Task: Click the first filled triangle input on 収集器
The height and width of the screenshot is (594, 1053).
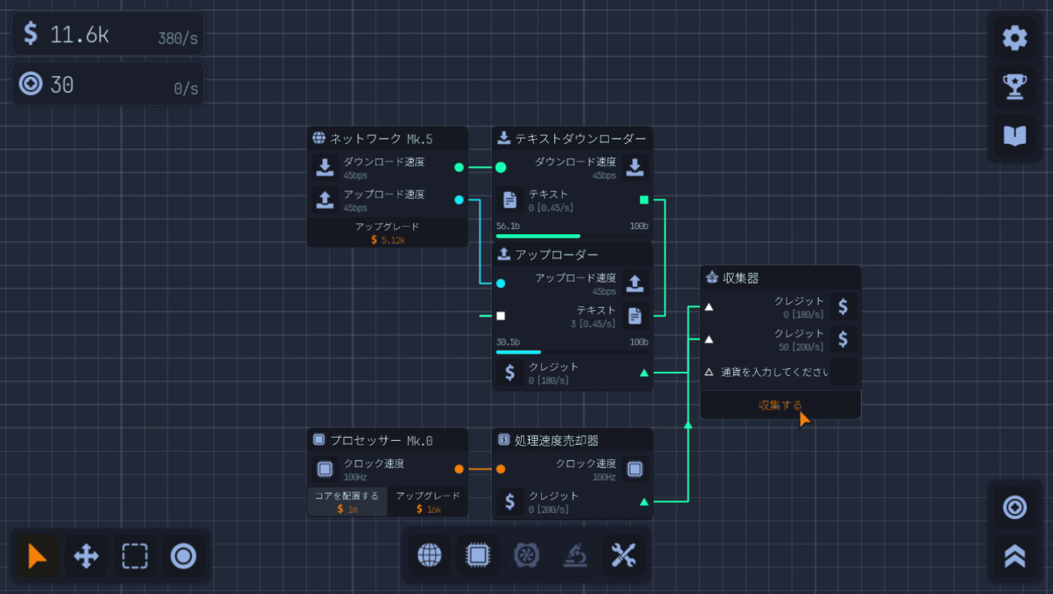Action: pos(709,306)
